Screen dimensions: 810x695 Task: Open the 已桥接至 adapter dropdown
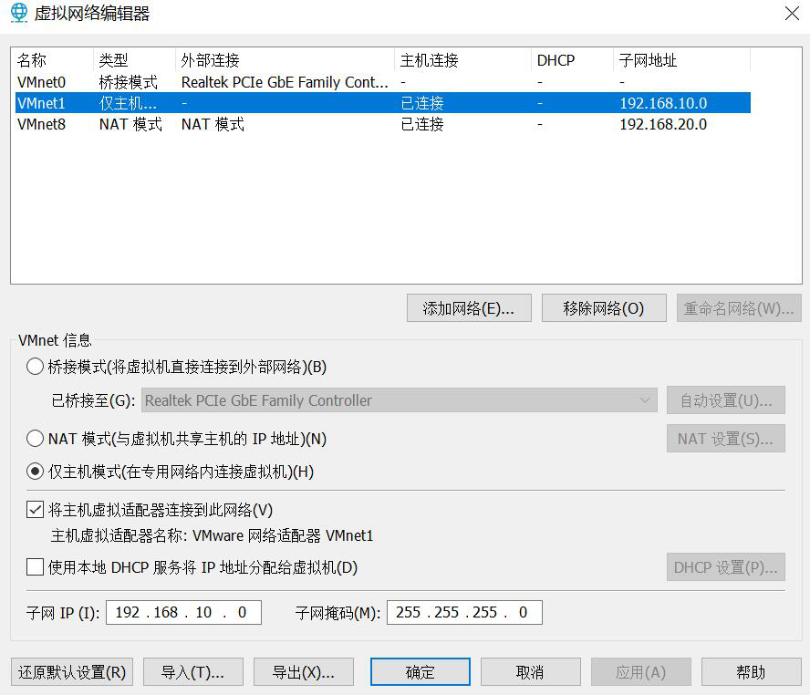click(400, 400)
